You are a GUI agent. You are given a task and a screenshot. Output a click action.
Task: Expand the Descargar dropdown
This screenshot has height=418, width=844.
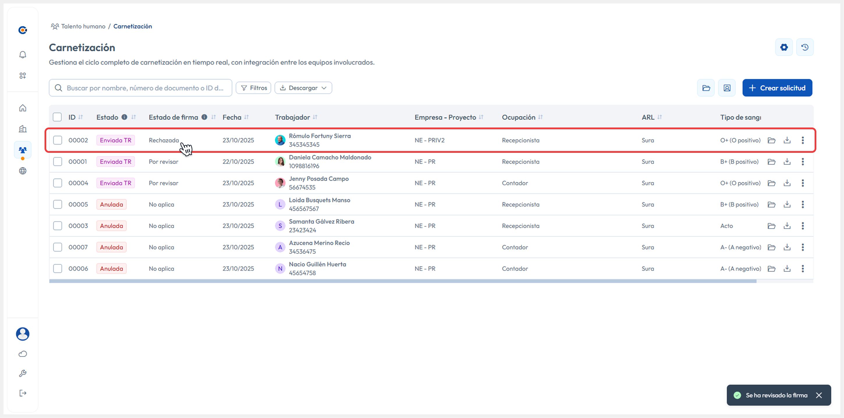tap(303, 88)
